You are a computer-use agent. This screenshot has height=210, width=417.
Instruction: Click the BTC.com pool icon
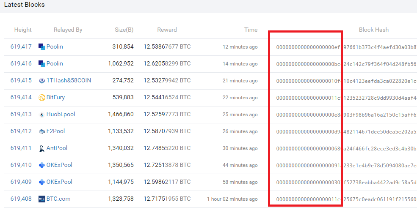click(x=42, y=199)
